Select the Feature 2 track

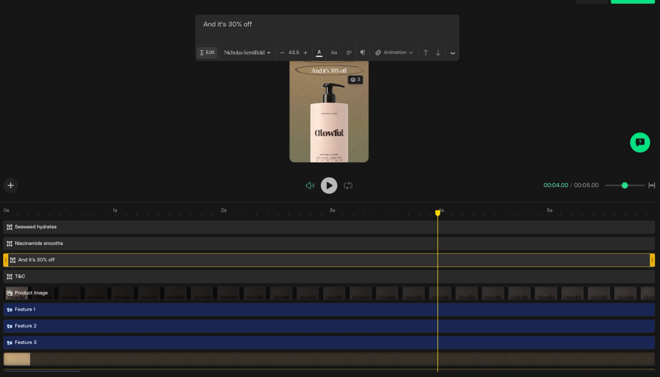[329, 326]
